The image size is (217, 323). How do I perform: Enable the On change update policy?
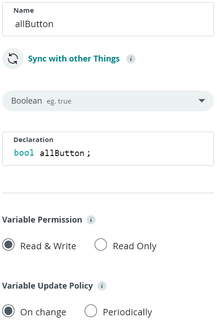9,311
